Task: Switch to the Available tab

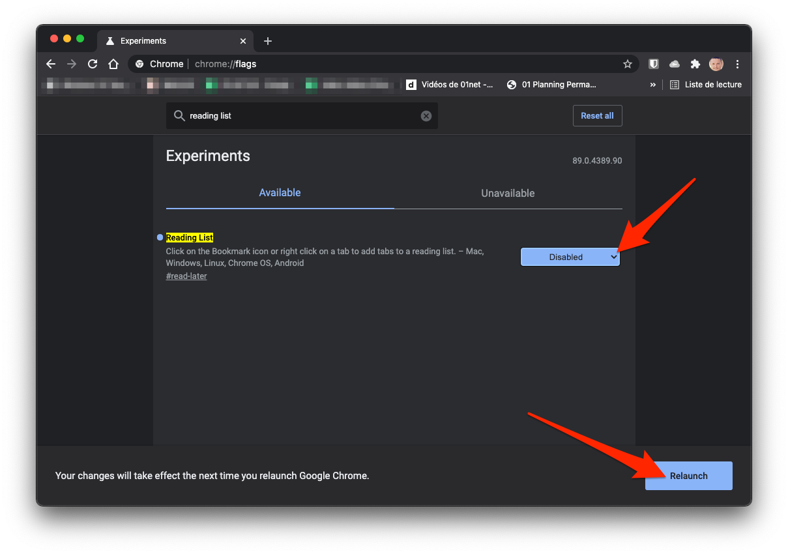Action: pyautogui.click(x=280, y=193)
